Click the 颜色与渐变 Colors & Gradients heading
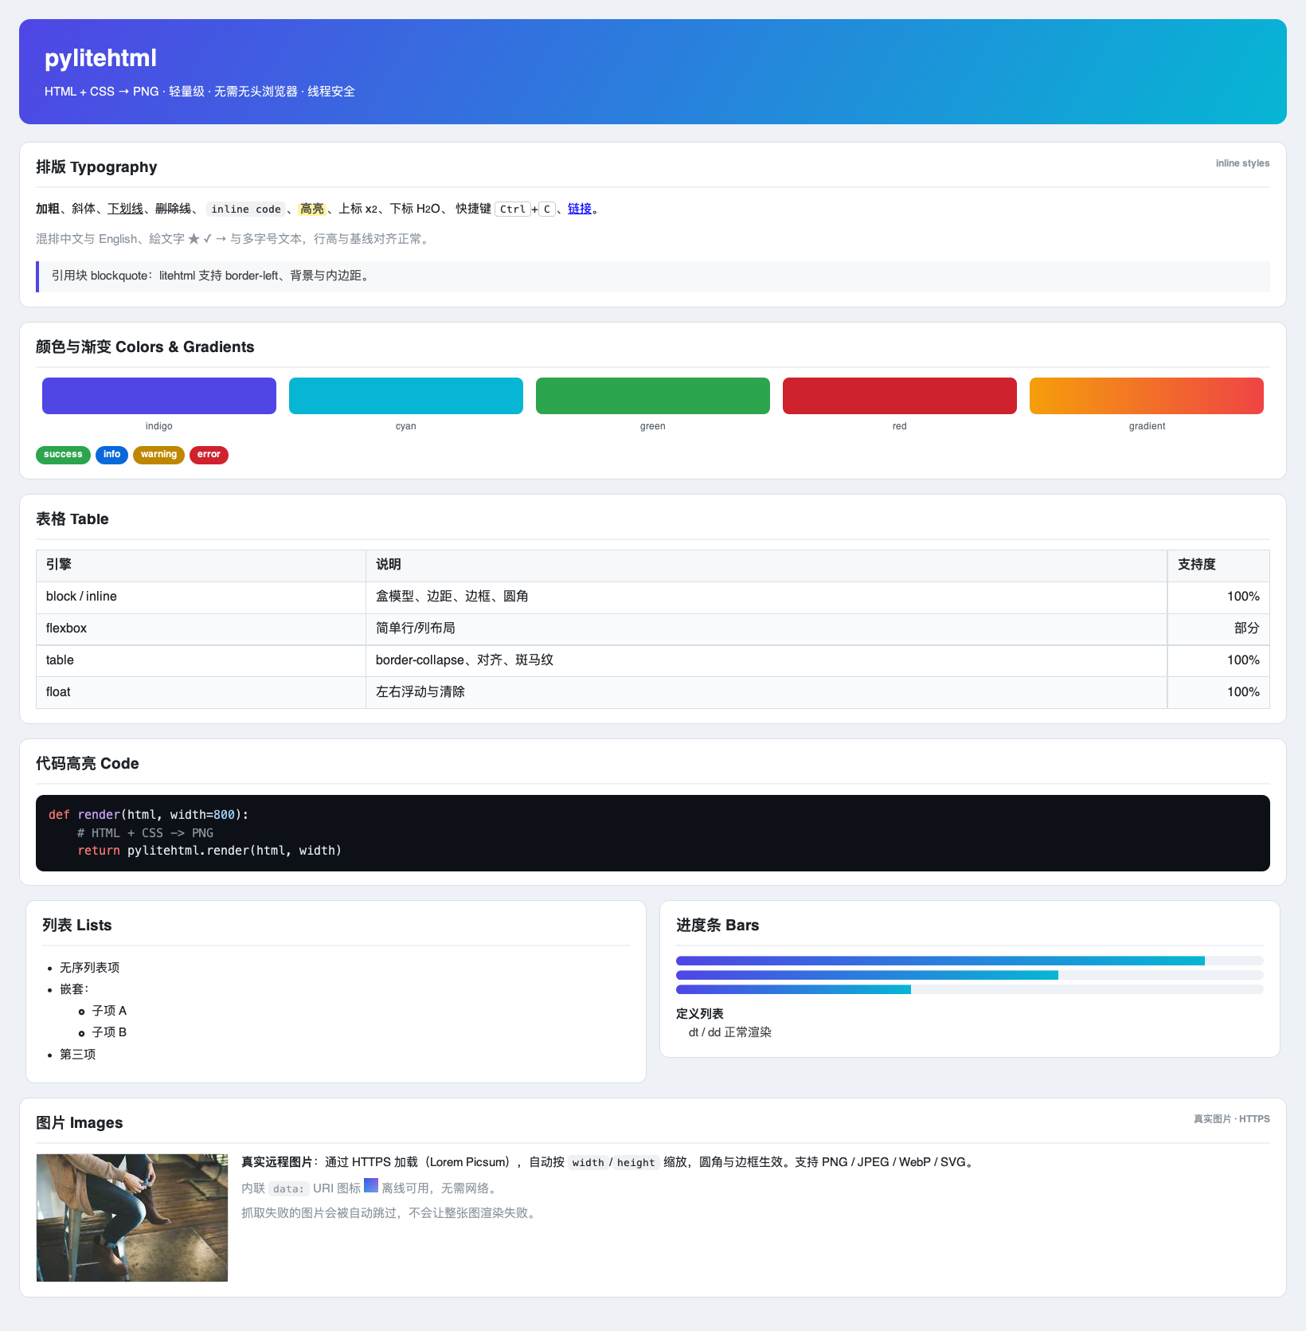Image resolution: width=1306 pixels, height=1331 pixels. point(145,347)
